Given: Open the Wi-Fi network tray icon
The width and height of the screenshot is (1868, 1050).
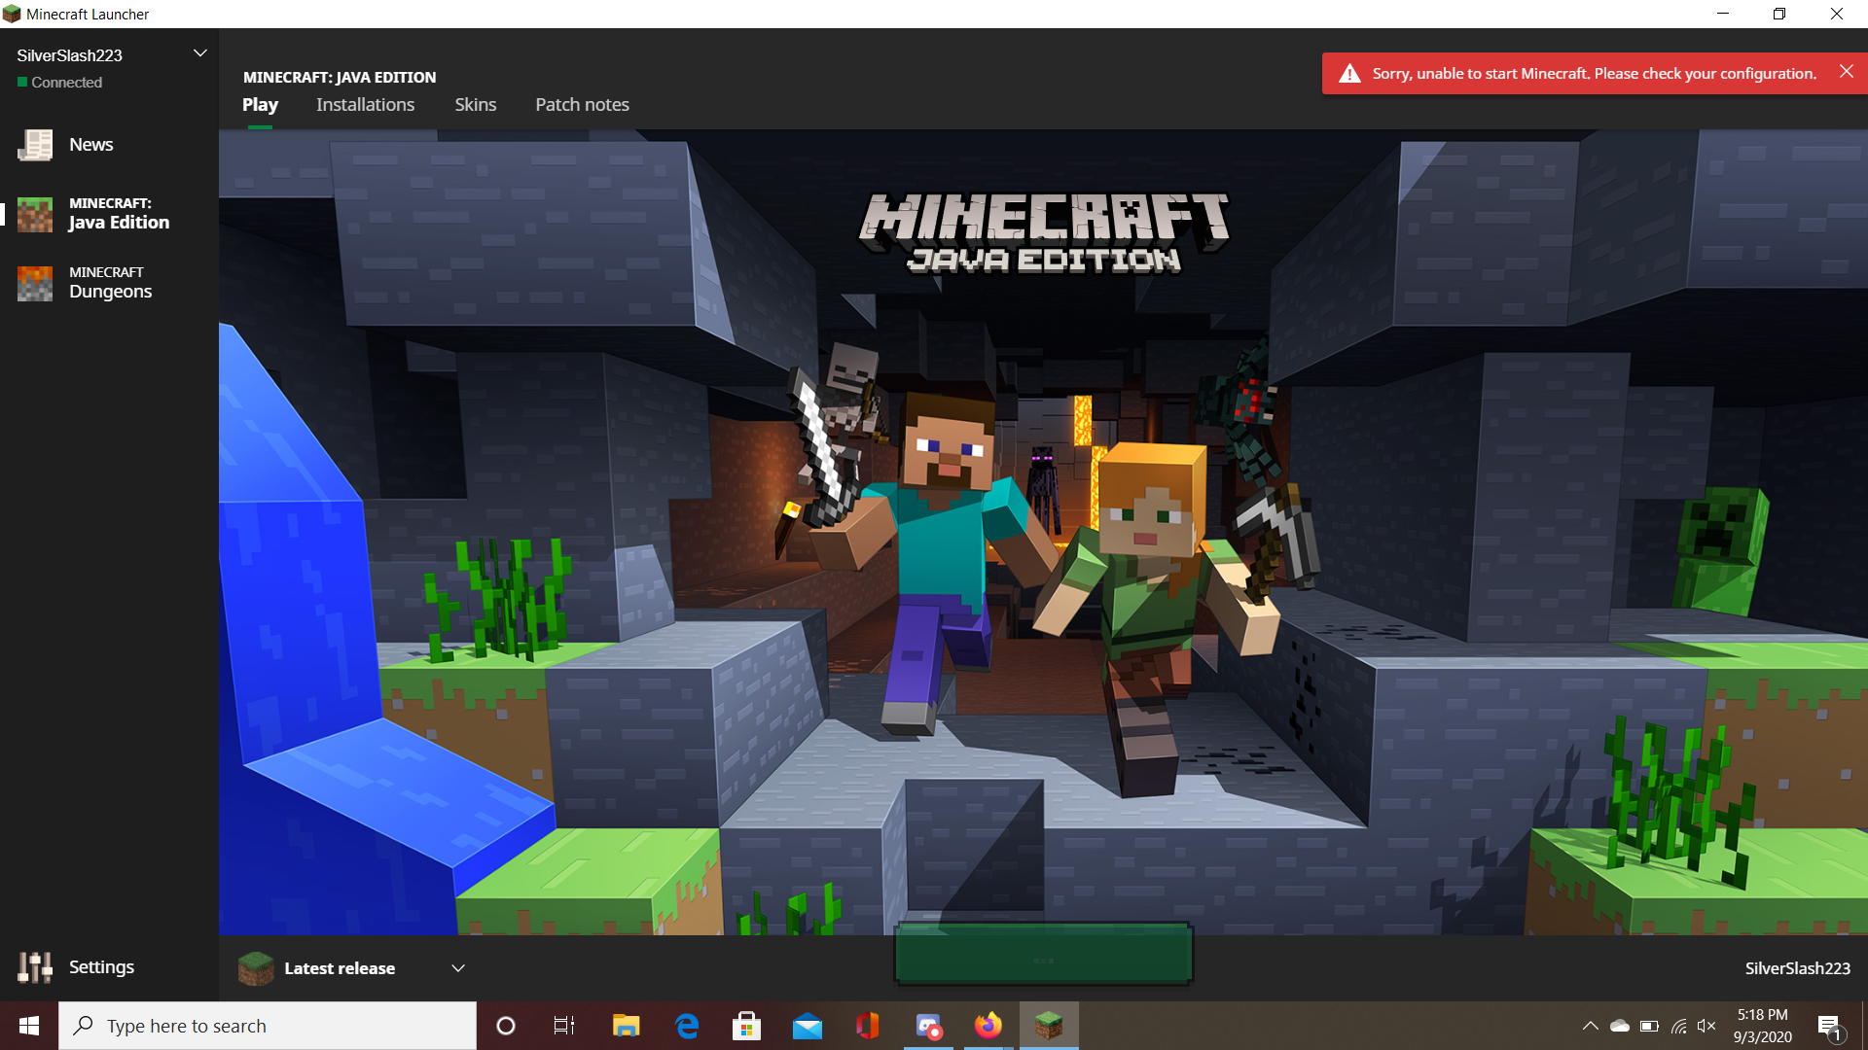Looking at the screenshot, I should 1678,1026.
